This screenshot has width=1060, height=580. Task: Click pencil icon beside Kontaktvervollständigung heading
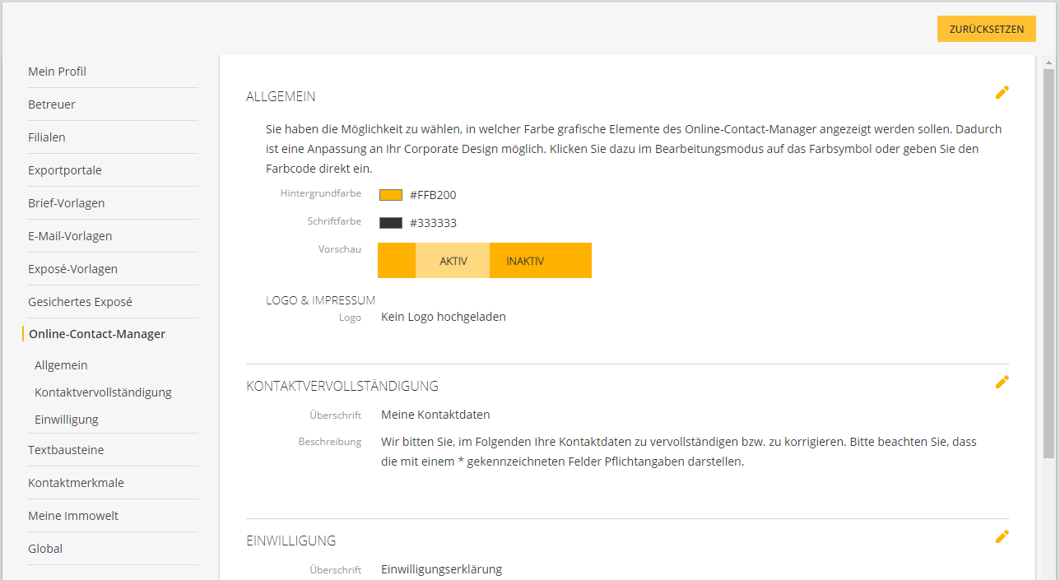click(x=1002, y=382)
